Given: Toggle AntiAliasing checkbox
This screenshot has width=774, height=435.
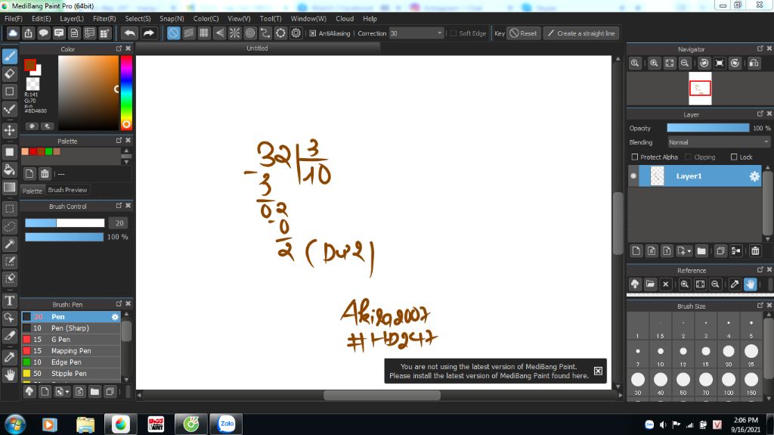Looking at the screenshot, I should pyautogui.click(x=312, y=33).
